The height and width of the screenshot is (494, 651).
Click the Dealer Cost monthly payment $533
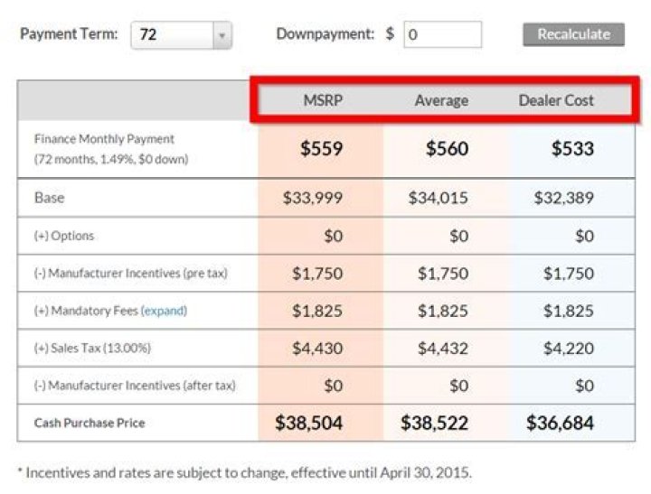572,149
